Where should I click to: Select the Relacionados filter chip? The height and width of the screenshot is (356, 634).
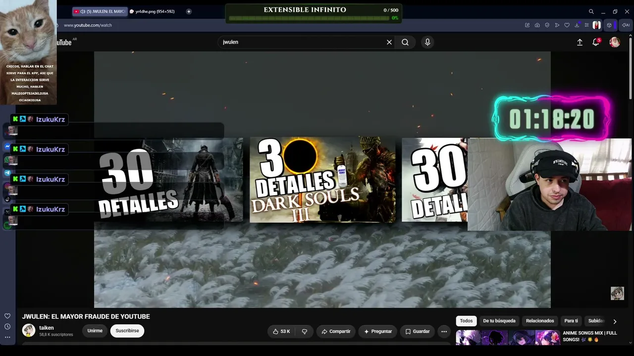[540, 321]
